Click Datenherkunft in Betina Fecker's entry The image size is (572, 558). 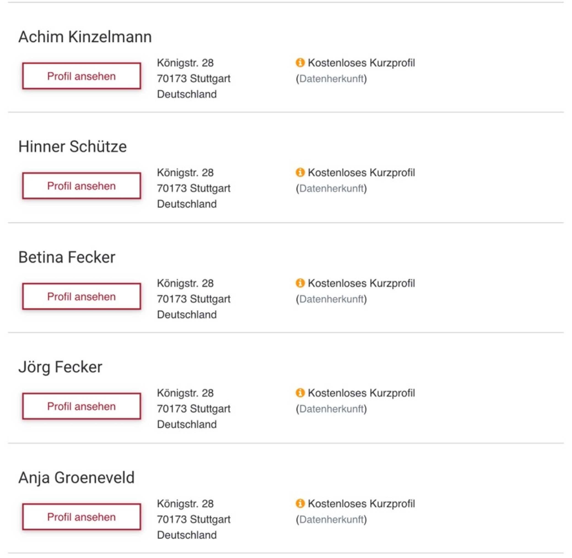click(331, 299)
